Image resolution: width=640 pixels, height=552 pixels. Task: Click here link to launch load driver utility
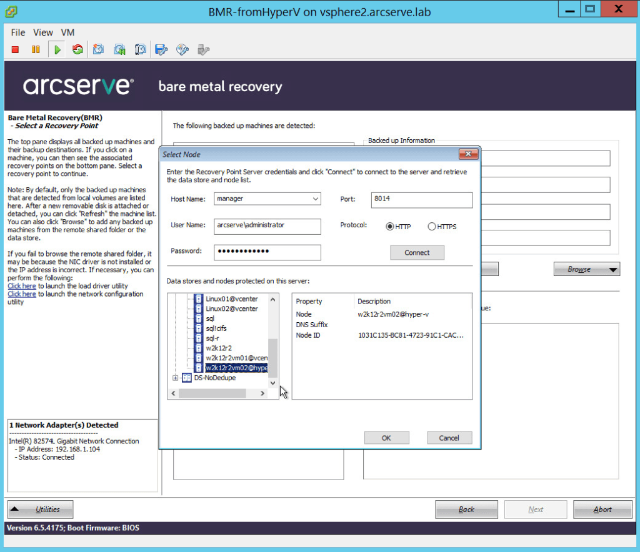click(x=22, y=286)
